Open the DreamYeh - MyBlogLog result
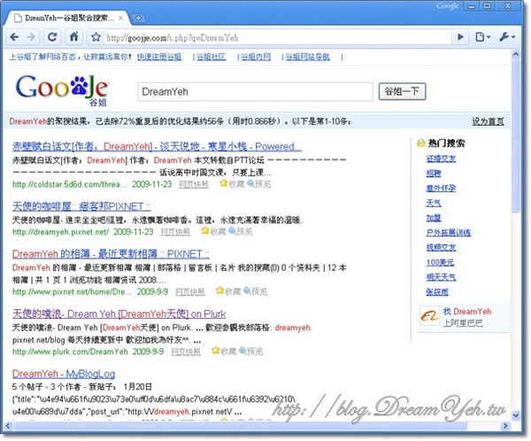531x441 pixels. (x=64, y=374)
